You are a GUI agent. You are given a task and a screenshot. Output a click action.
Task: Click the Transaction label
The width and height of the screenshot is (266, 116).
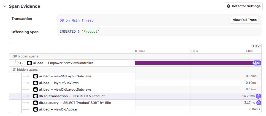pos(22,19)
